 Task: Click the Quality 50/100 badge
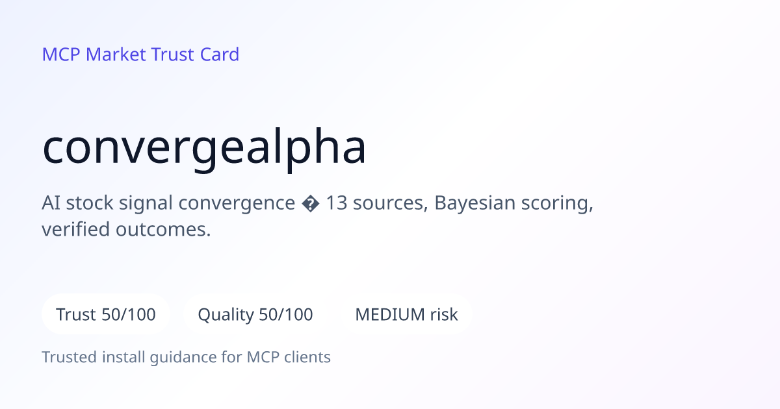tap(255, 315)
